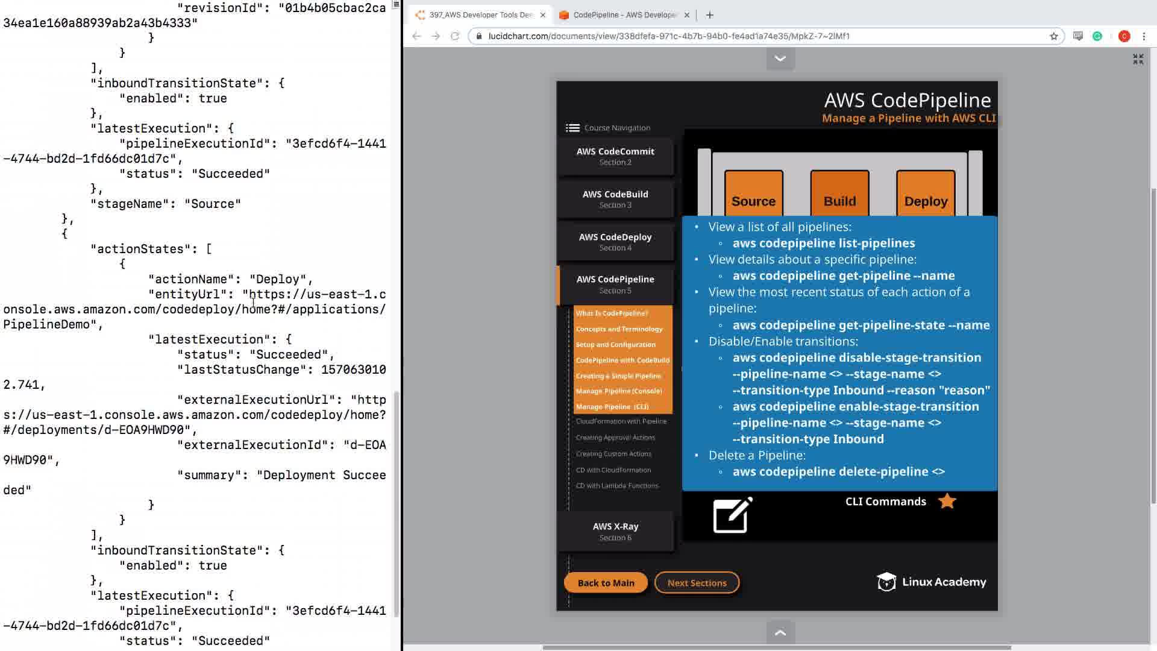1157x651 pixels.
Task: Click the horizontal scrollbar at bottom
Action: tap(776, 647)
